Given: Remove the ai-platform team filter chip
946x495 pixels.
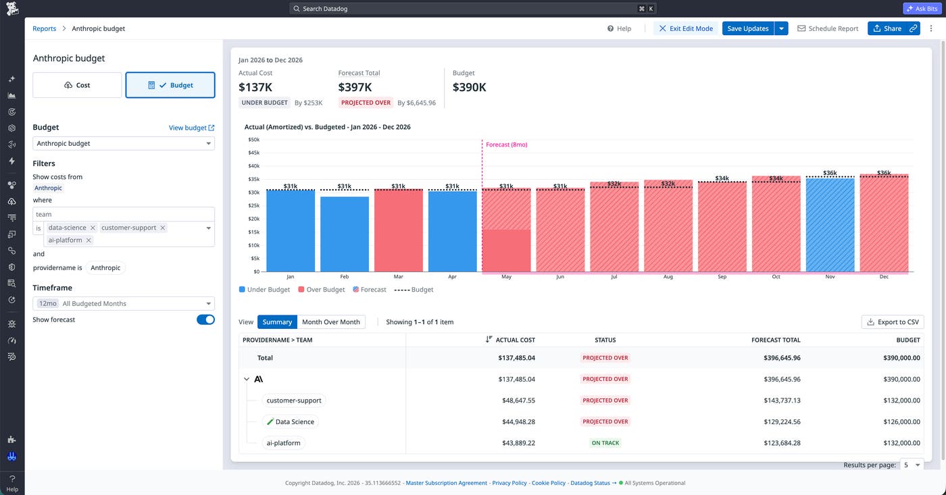Looking at the screenshot, I should (89, 240).
